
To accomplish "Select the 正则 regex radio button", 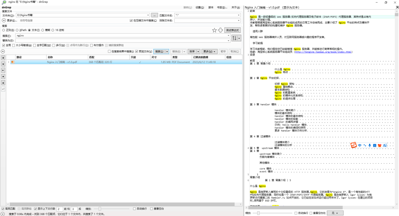I will pyautogui.click(x=4, y=30).
